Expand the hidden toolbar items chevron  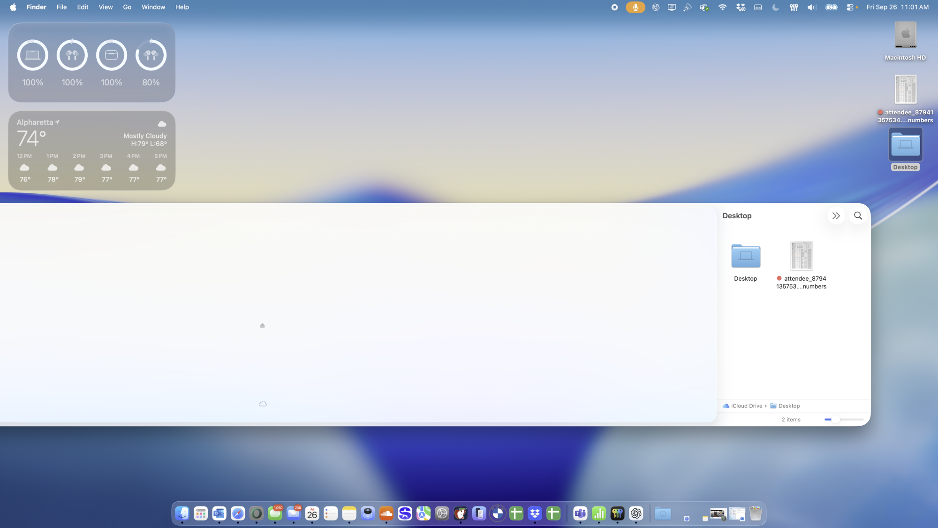836,216
